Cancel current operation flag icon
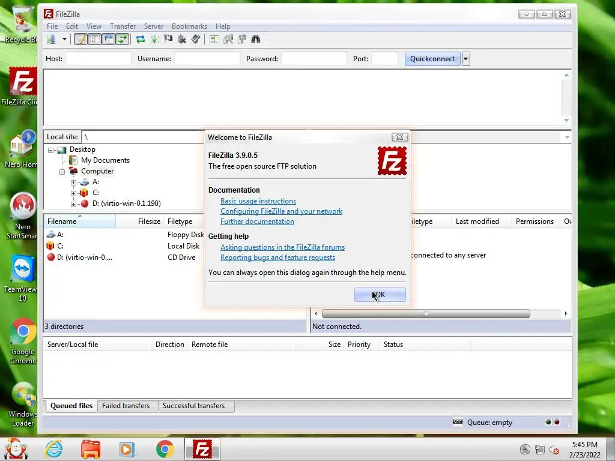Image resolution: width=615 pixels, height=461 pixels. click(x=168, y=39)
